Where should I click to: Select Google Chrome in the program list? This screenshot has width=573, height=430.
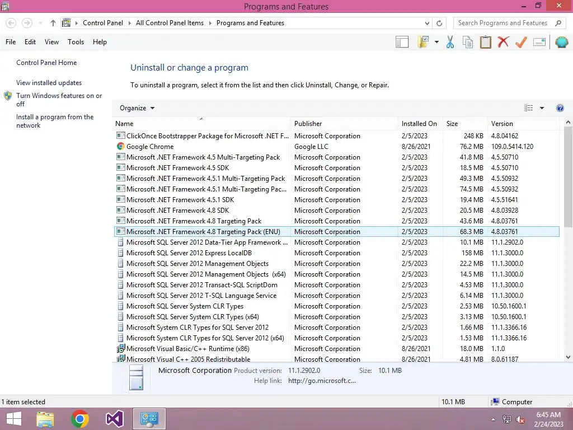click(336, 146)
